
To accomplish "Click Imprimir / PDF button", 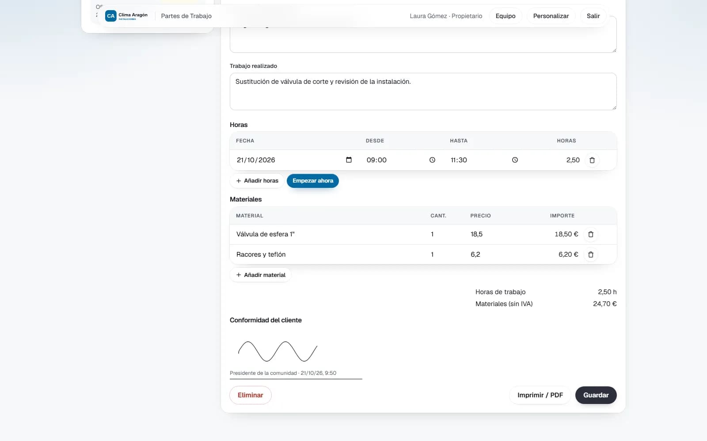I will click(540, 395).
